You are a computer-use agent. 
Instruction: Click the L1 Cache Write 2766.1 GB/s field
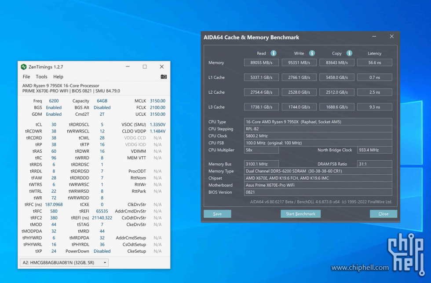click(299, 77)
